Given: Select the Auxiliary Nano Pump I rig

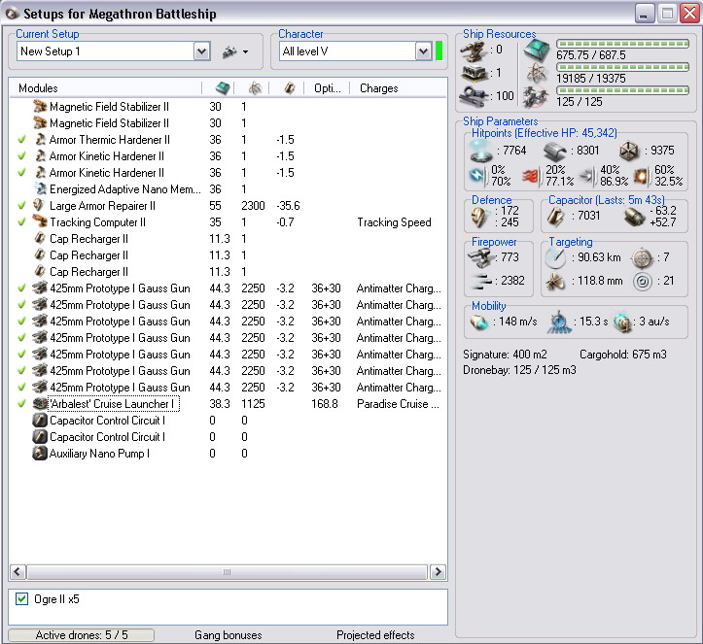Looking at the screenshot, I should tap(228, 454).
